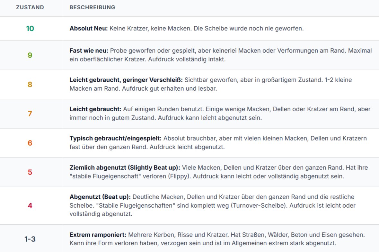Click the BESCHREIBUNG column header
The height and width of the screenshot is (252, 379).
pyautogui.click(x=92, y=7)
